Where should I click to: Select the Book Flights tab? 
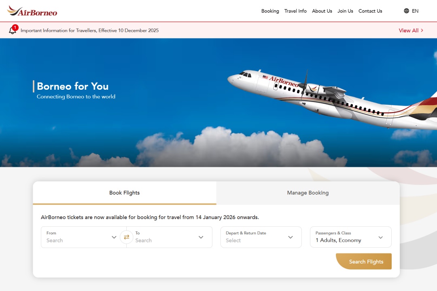[125, 193]
